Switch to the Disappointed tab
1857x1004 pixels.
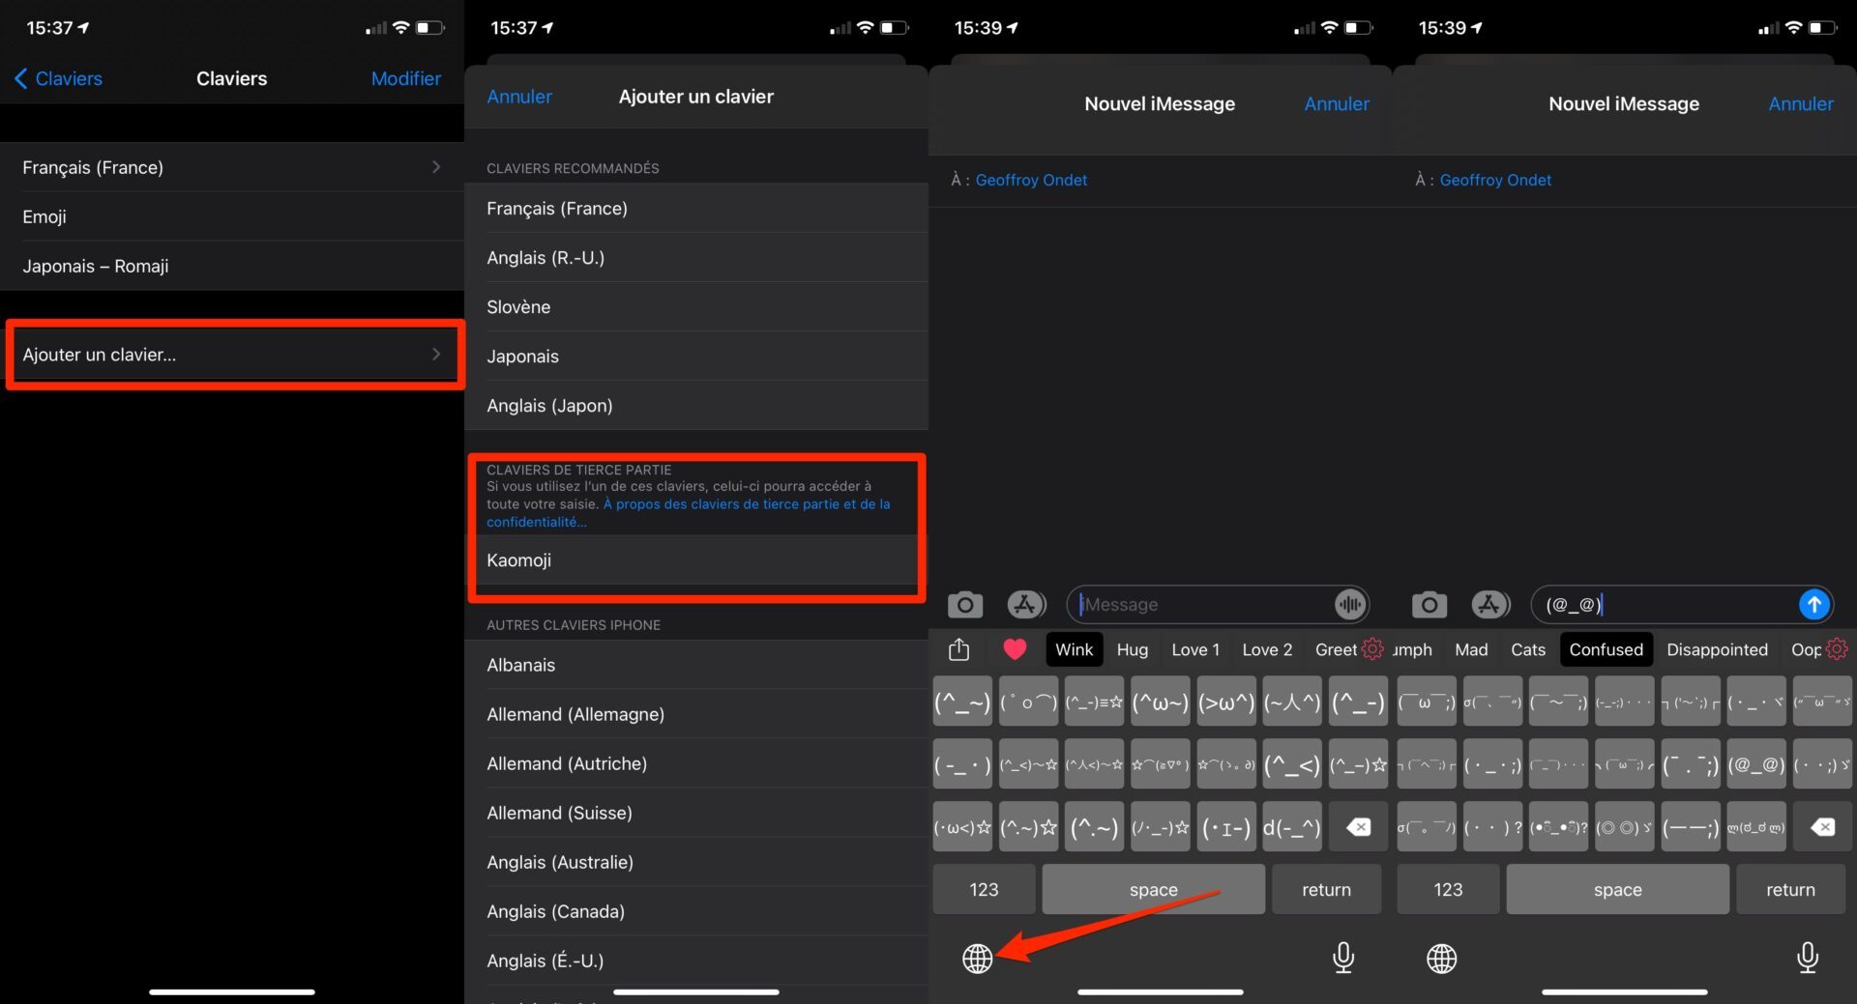[1717, 649]
